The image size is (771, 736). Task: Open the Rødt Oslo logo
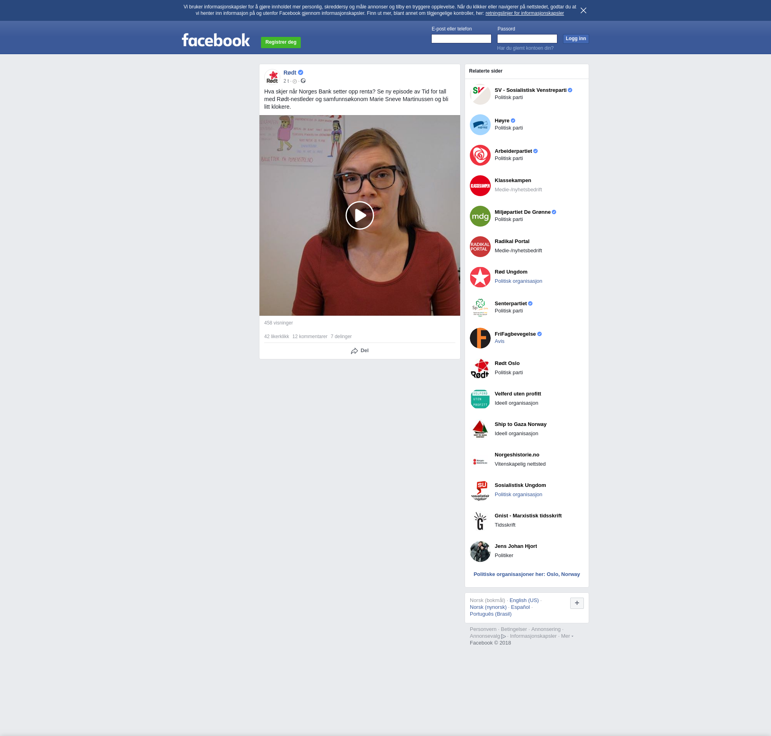(480, 369)
